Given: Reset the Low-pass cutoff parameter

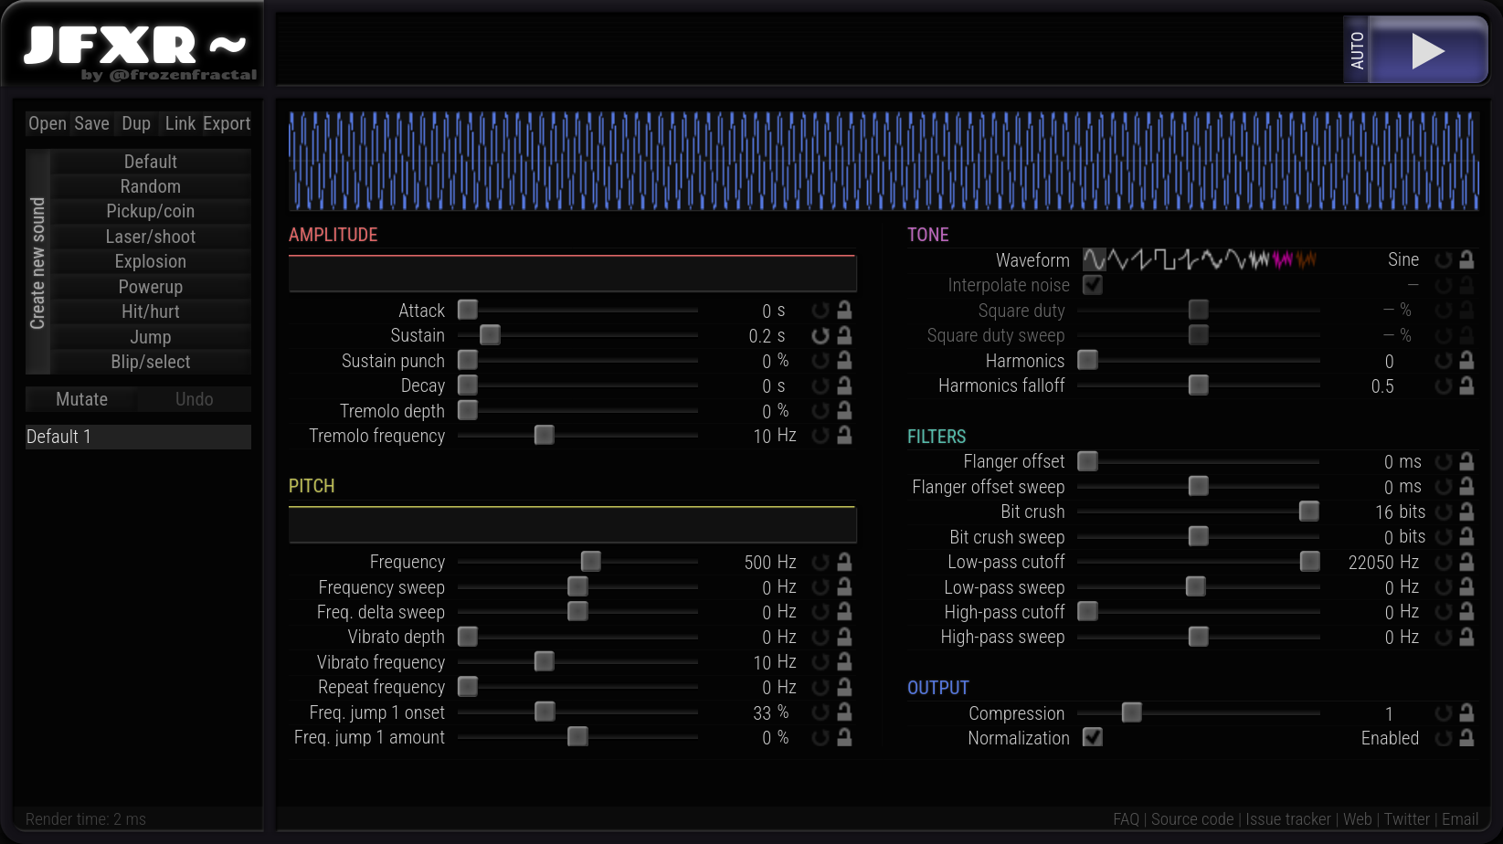Looking at the screenshot, I should tap(1444, 562).
